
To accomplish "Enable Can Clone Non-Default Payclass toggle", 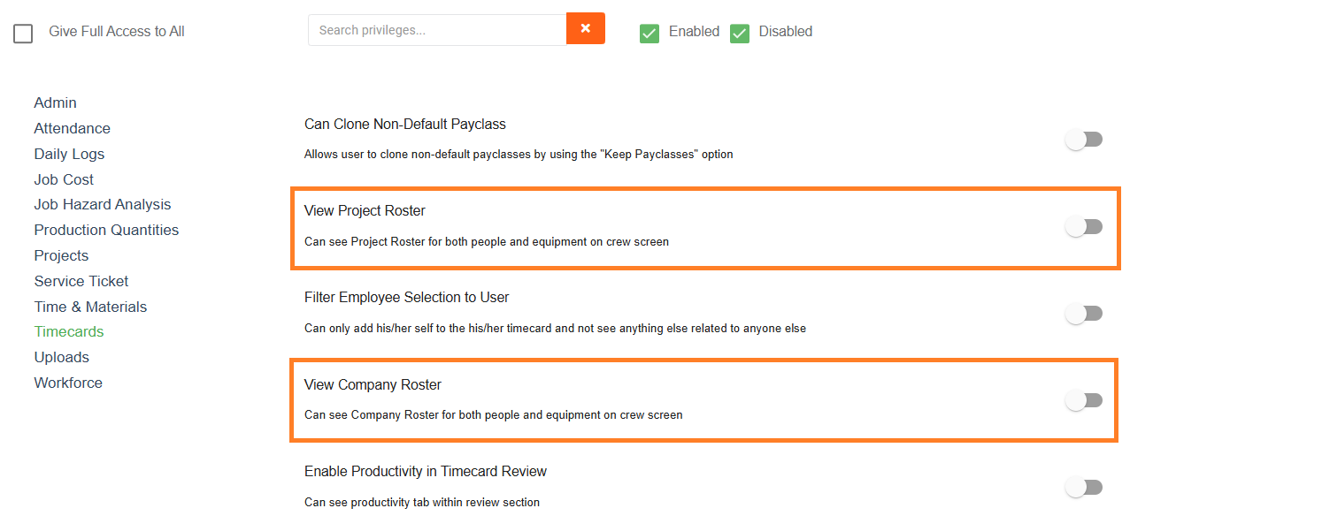I will tap(1084, 140).
